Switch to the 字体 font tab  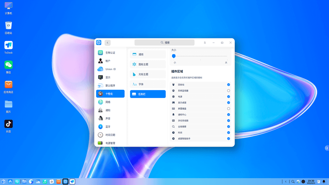pyautogui.click(x=148, y=84)
